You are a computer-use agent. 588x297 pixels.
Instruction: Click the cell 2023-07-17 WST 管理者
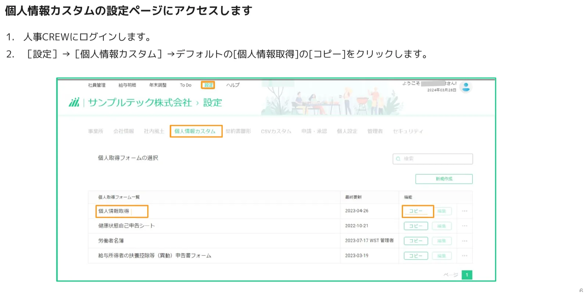369,240
